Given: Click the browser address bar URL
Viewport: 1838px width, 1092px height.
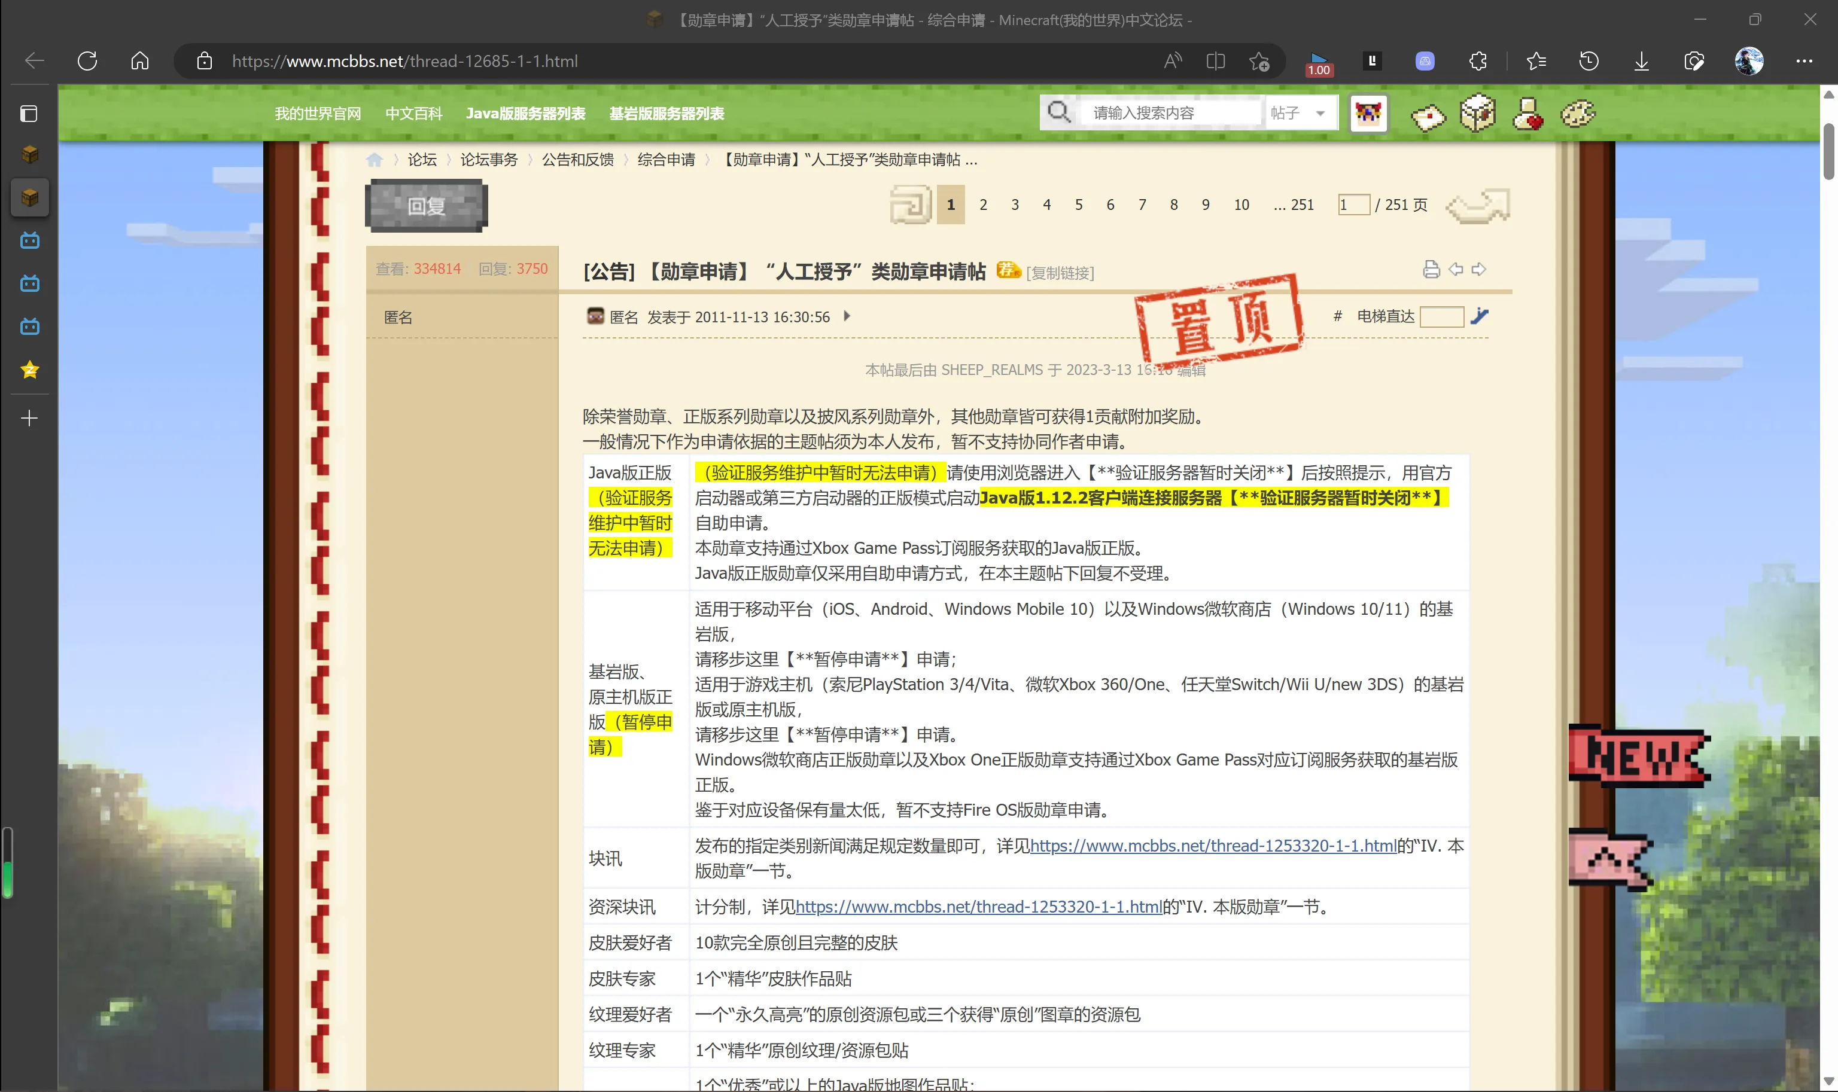Looking at the screenshot, I should coord(404,61).
